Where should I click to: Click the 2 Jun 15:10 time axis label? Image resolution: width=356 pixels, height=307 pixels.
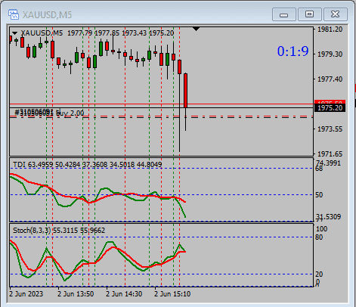pyautogui.click(x=172, y=294)
